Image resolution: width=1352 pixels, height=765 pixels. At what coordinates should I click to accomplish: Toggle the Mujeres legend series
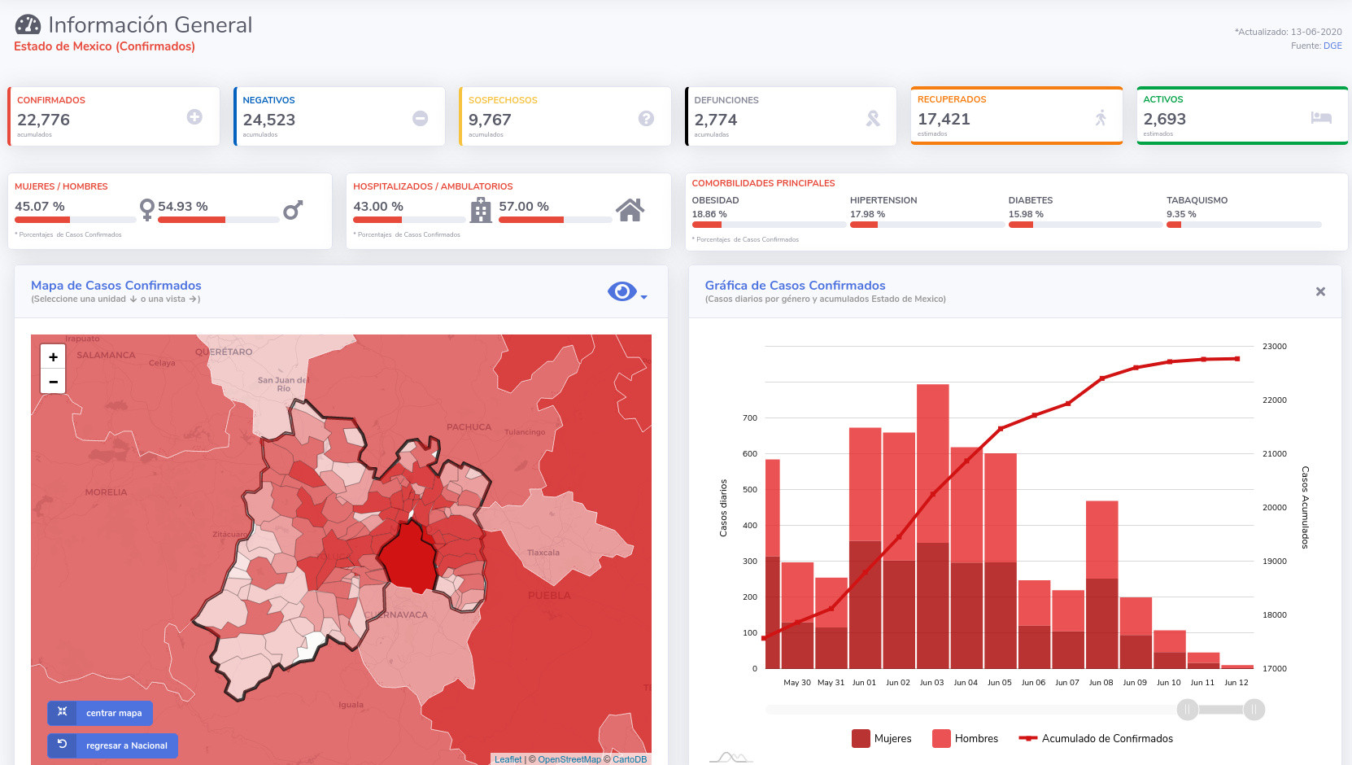(x=882, y=738)
